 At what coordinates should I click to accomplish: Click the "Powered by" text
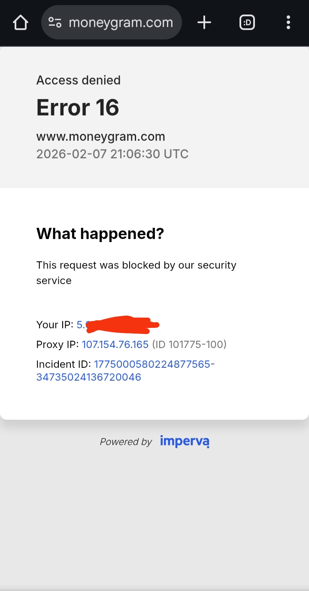(x=126, y=442)
